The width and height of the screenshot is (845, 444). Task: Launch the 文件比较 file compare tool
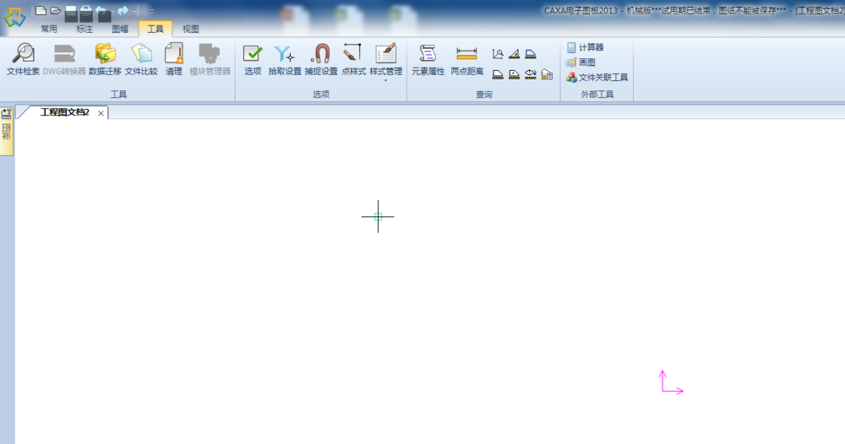(x=141, y=58)
